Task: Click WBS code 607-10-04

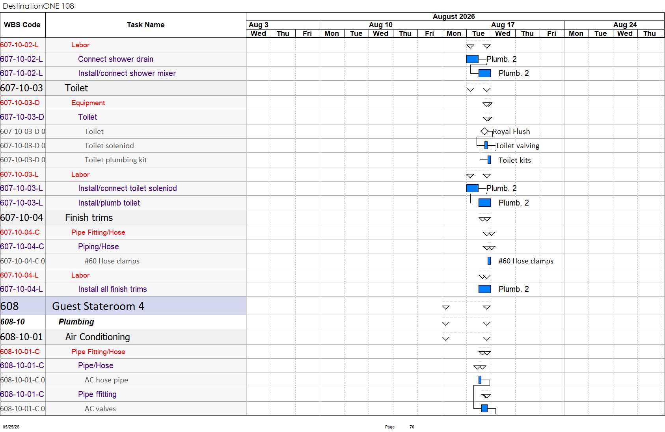Action: 22,218
